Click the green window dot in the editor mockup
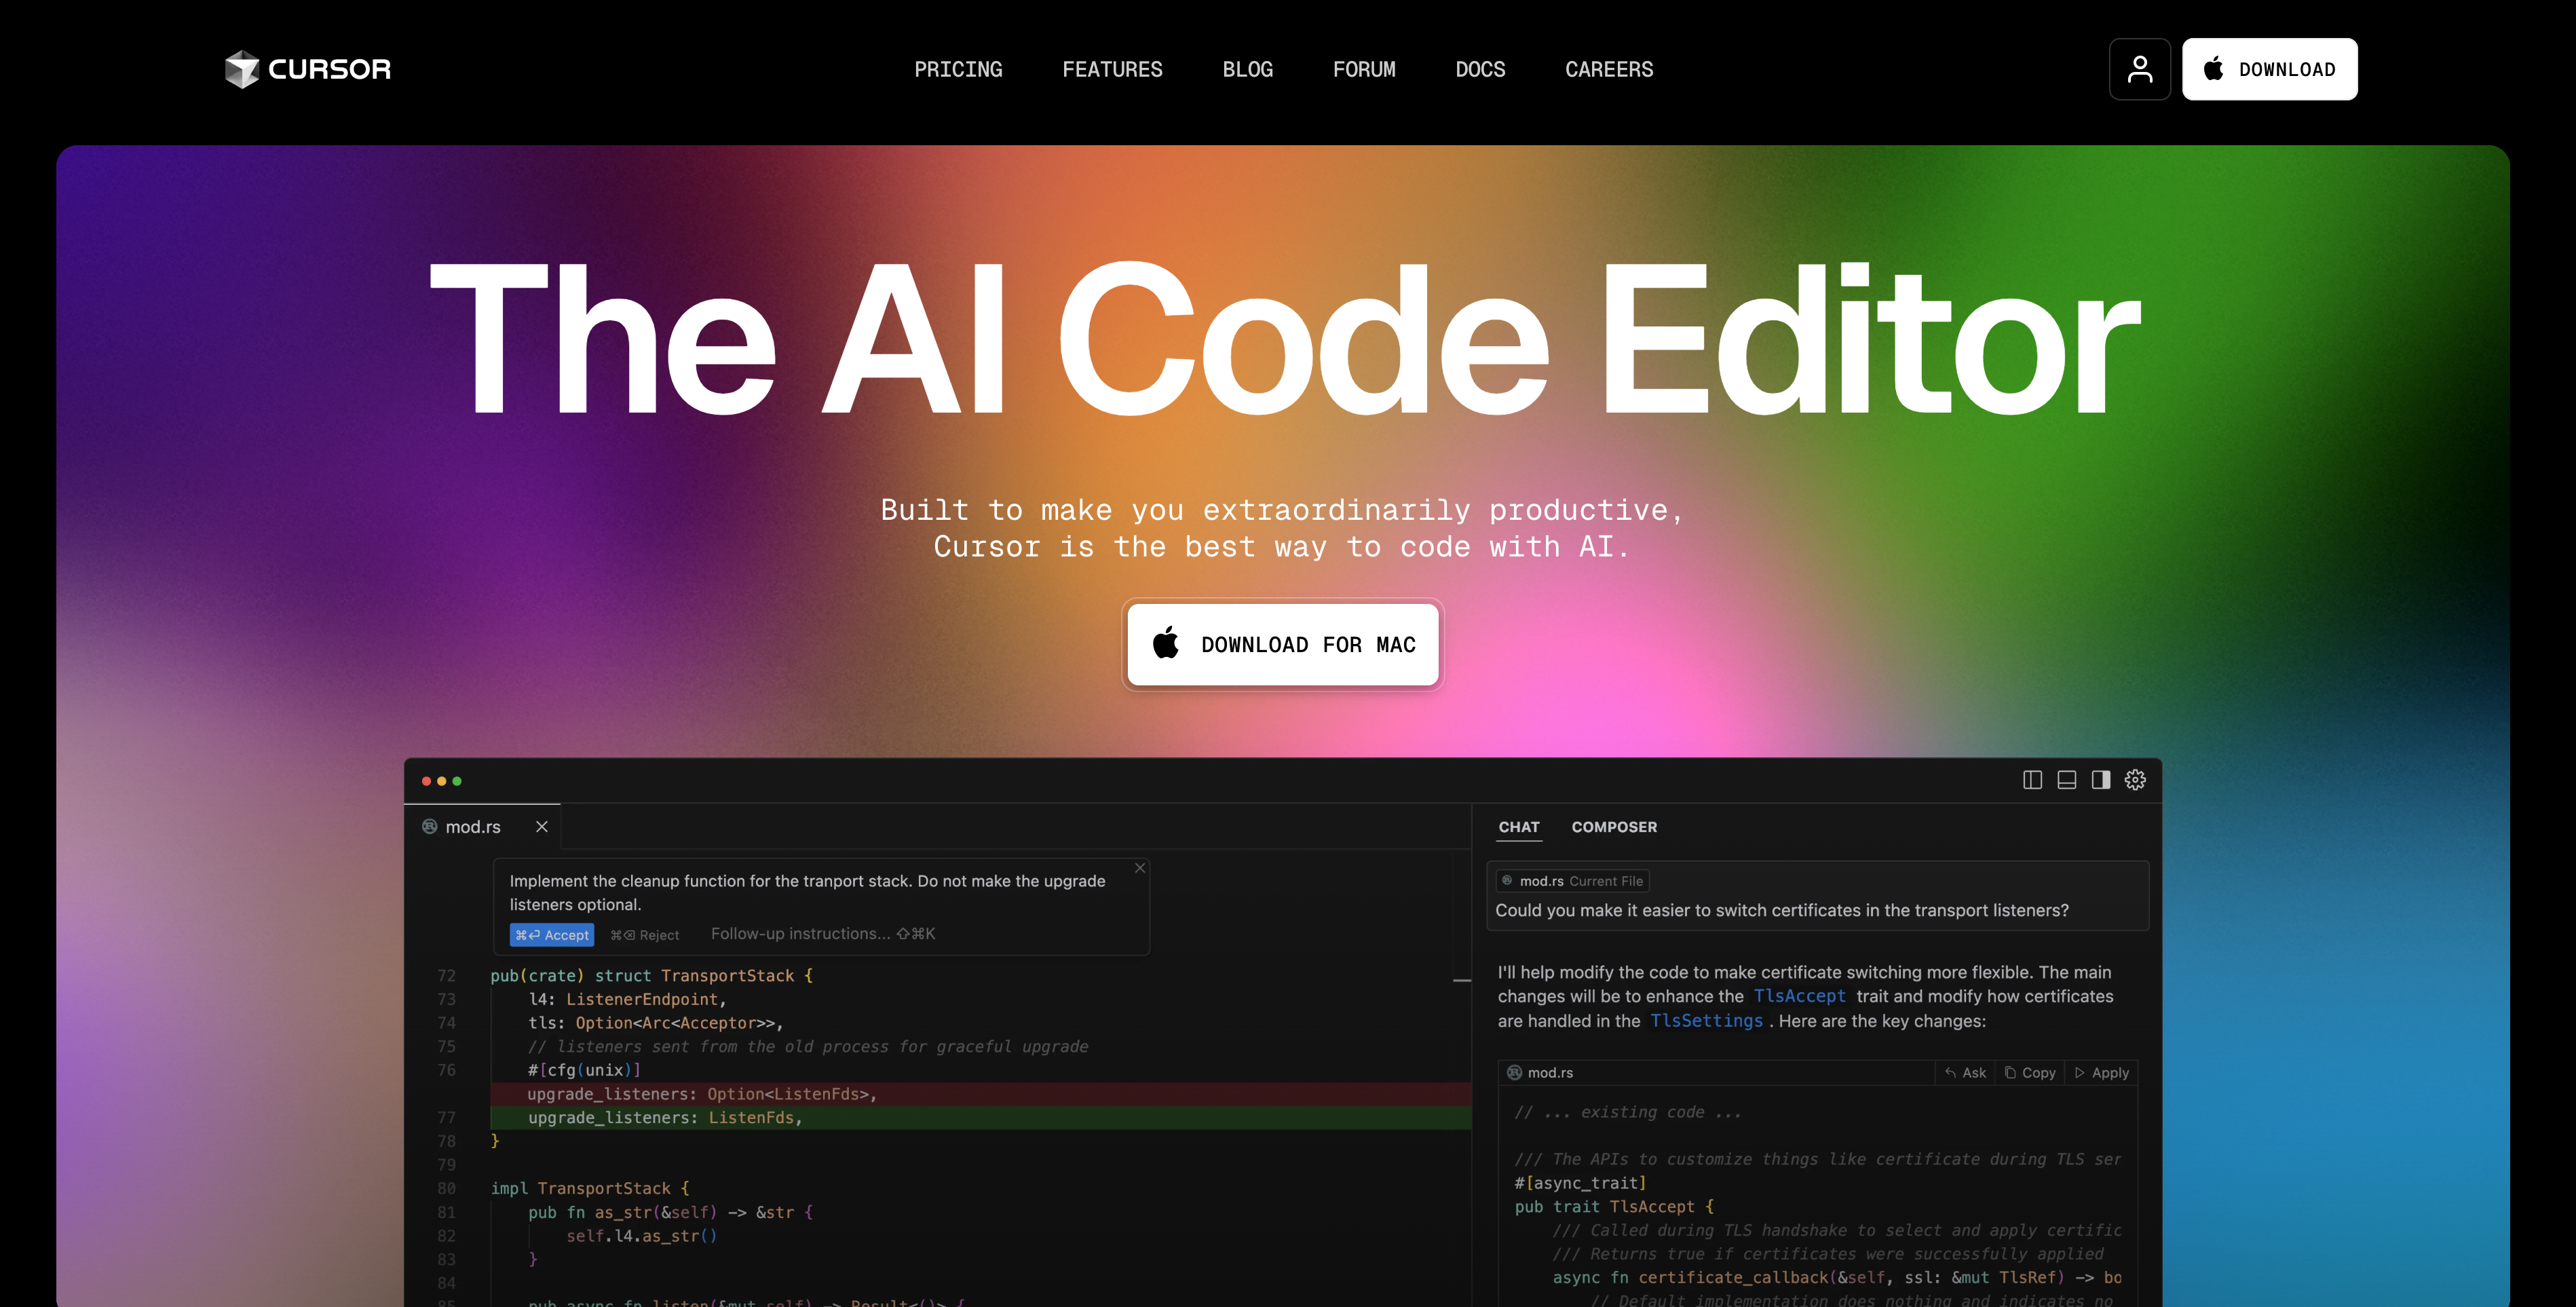 click(x=457, y=781)
